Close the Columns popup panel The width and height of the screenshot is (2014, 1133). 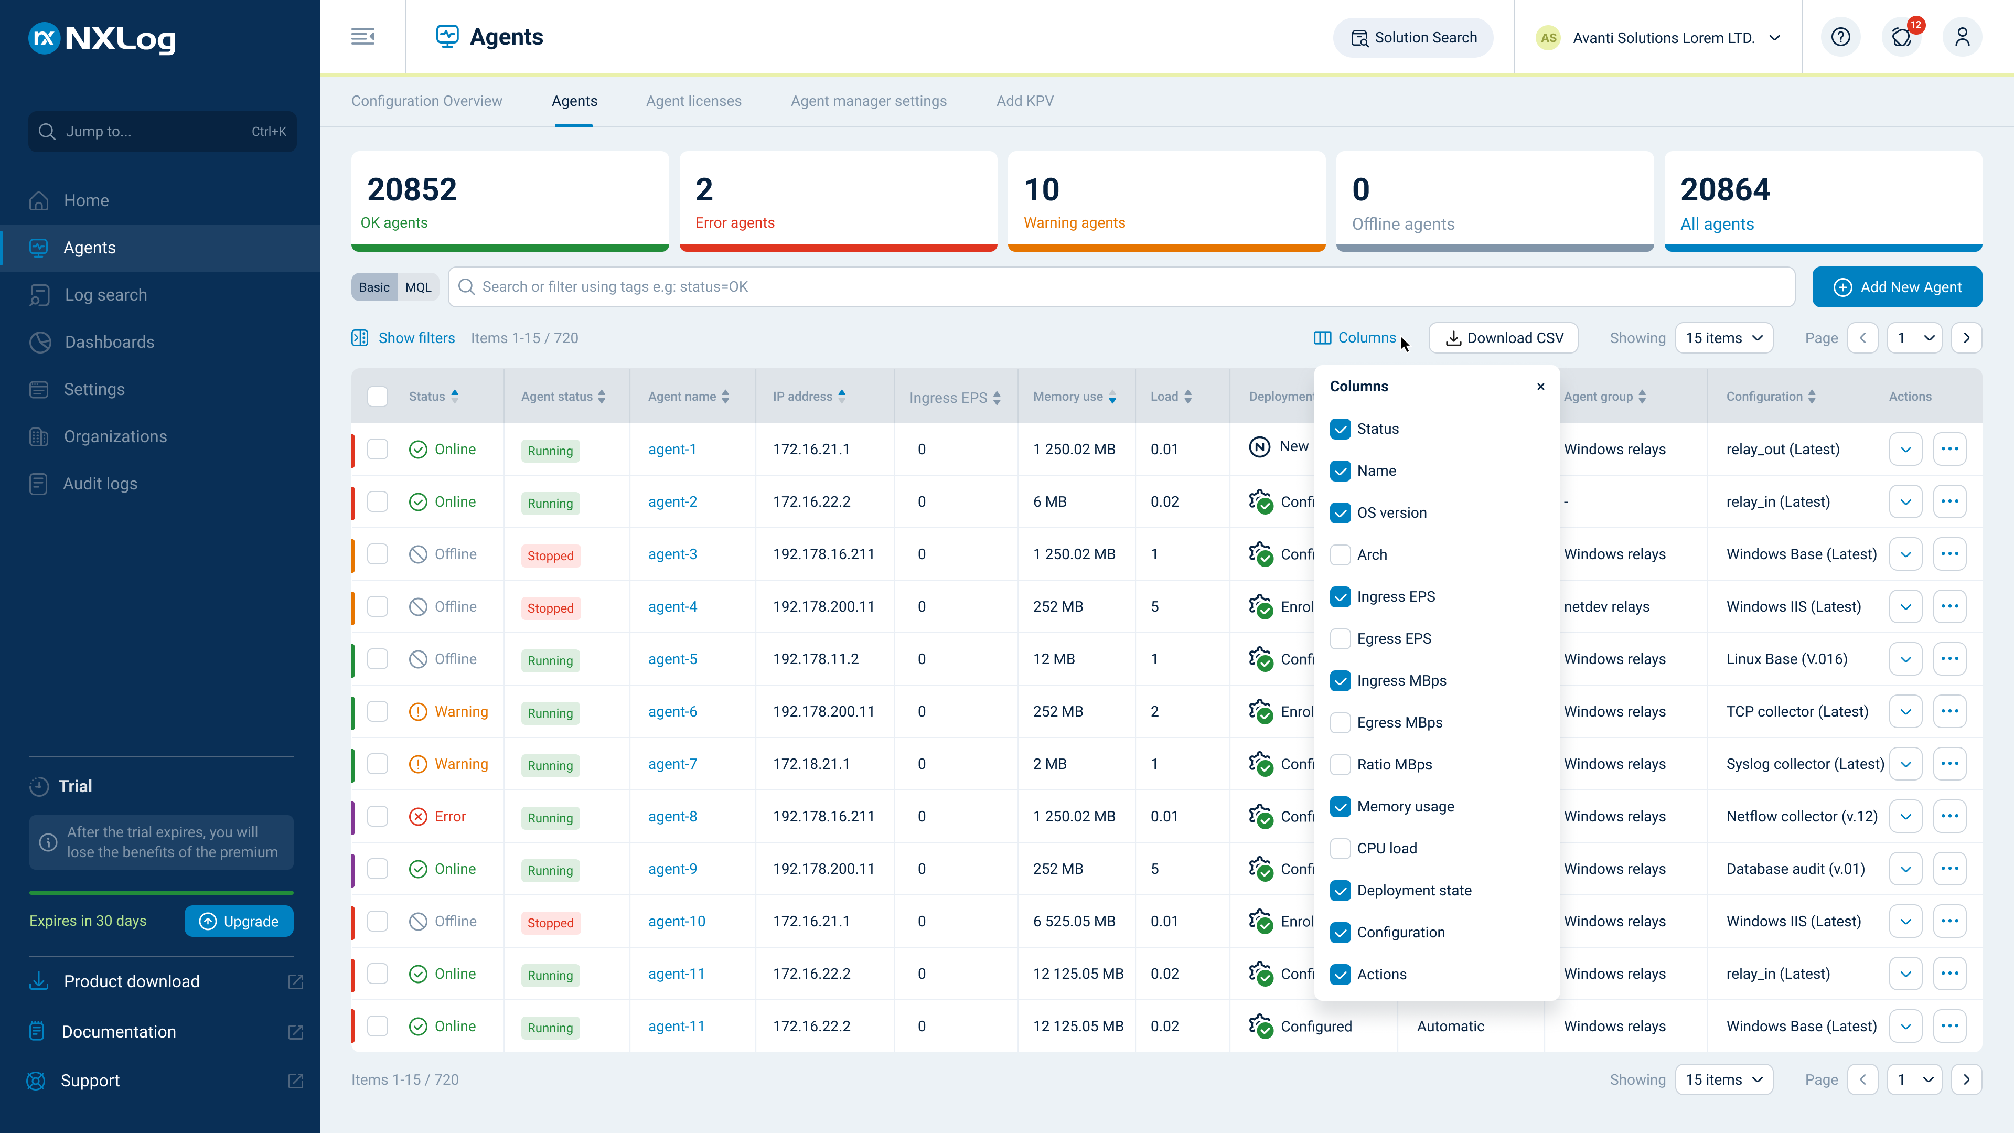[x=1540, y=386]
